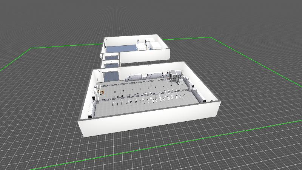Select the green boundary's far right corner
The width and height of the screenshot is (302, 170).
tap(210, 37)
